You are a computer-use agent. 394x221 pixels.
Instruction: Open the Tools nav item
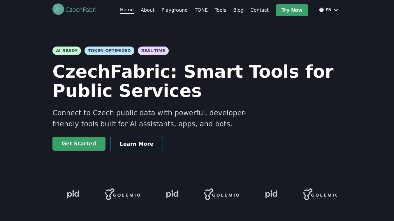(220, 10)
